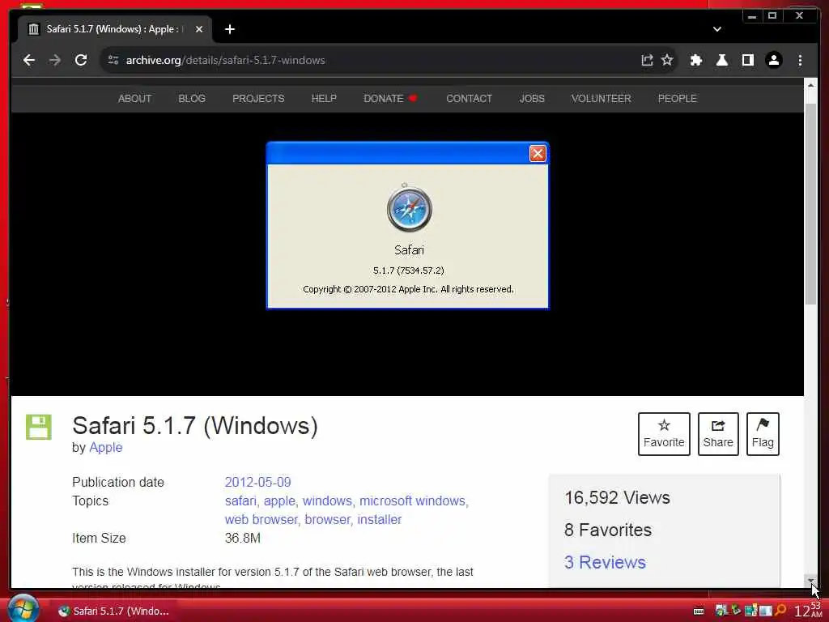Image resolution: width=829 pixels, height=622 pixels.
Task: Open the microsoft windows topic link
Action: (x=412, y=501)
